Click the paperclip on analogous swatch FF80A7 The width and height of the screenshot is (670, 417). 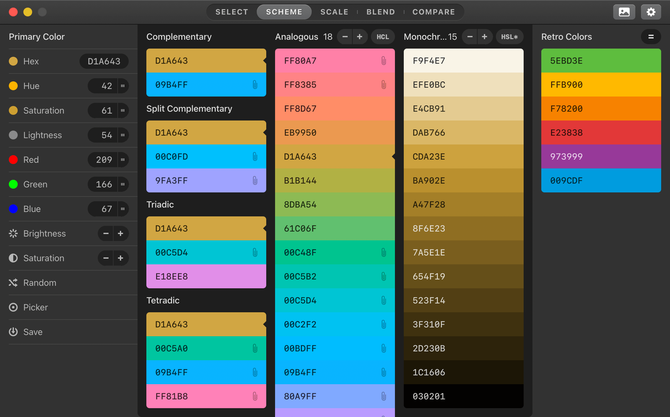[x=384, y=61]
